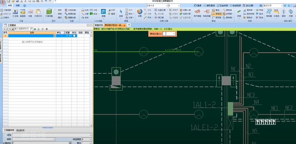Open the 汇总表 summary sheet icon
This screenshot has height=144, width=296.
click(15, 13)
